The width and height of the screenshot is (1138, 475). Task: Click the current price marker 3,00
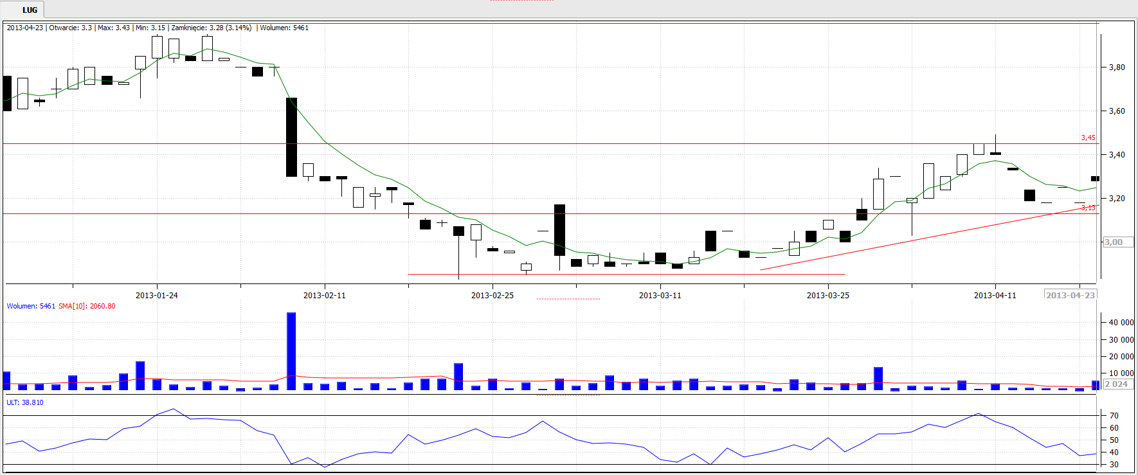click(1117, 242)
